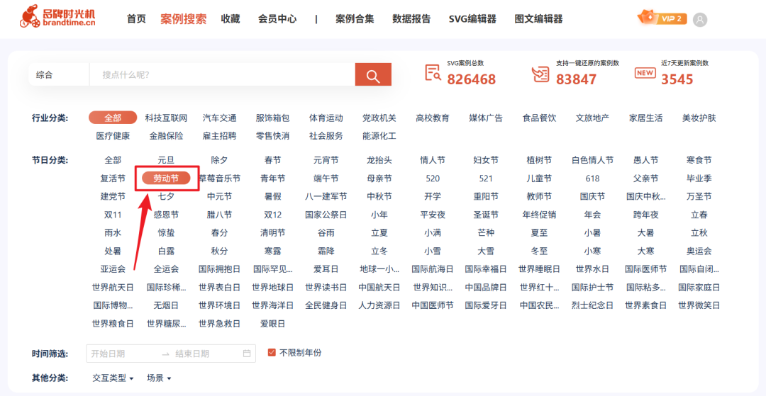Pick the 年终促销 tag
Image resolution: width=766 pixels, height=396 pixels.
pyautogui.click(x=539, y=215)
